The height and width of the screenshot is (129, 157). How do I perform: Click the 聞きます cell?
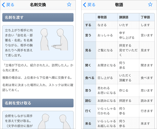tap(147, 65)
